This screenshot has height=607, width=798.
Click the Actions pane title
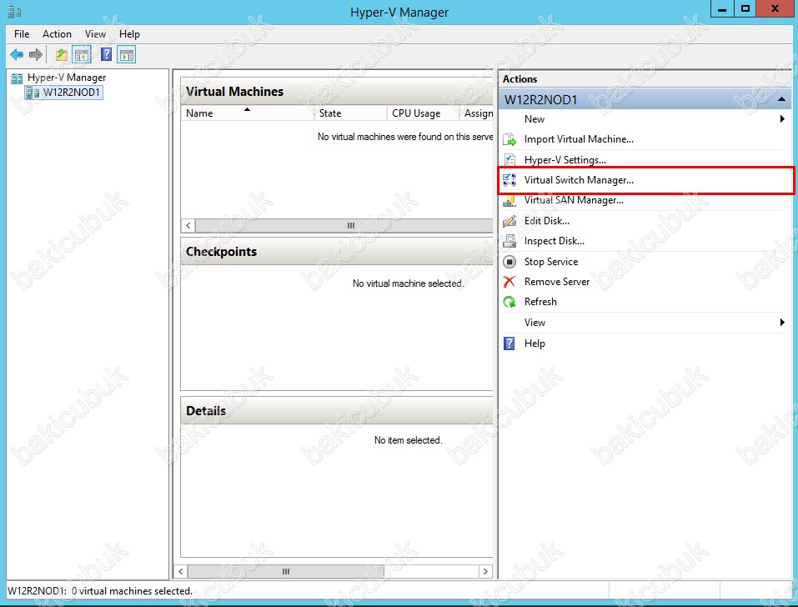click(x=519, y=79)
